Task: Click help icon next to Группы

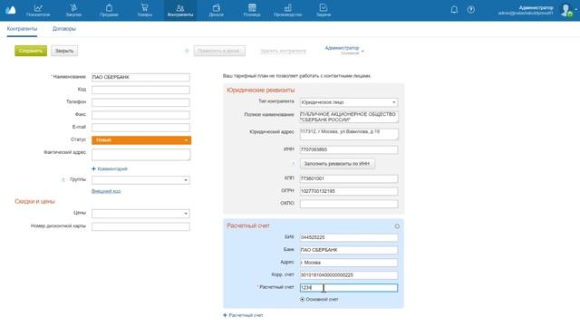Action: tap(63, 179)
